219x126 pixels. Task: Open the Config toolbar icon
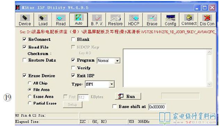point(170,18)
